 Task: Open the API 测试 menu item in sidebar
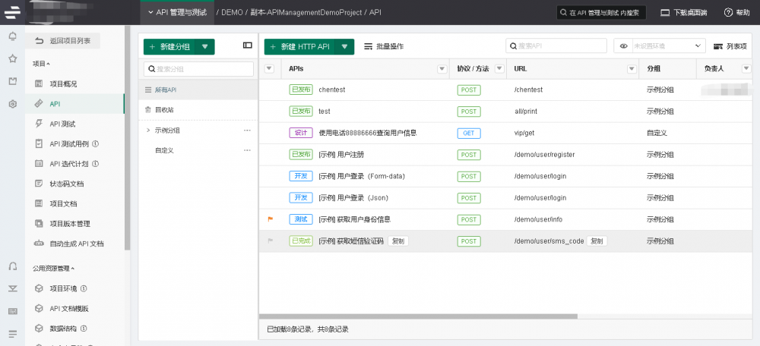(62, 124)
